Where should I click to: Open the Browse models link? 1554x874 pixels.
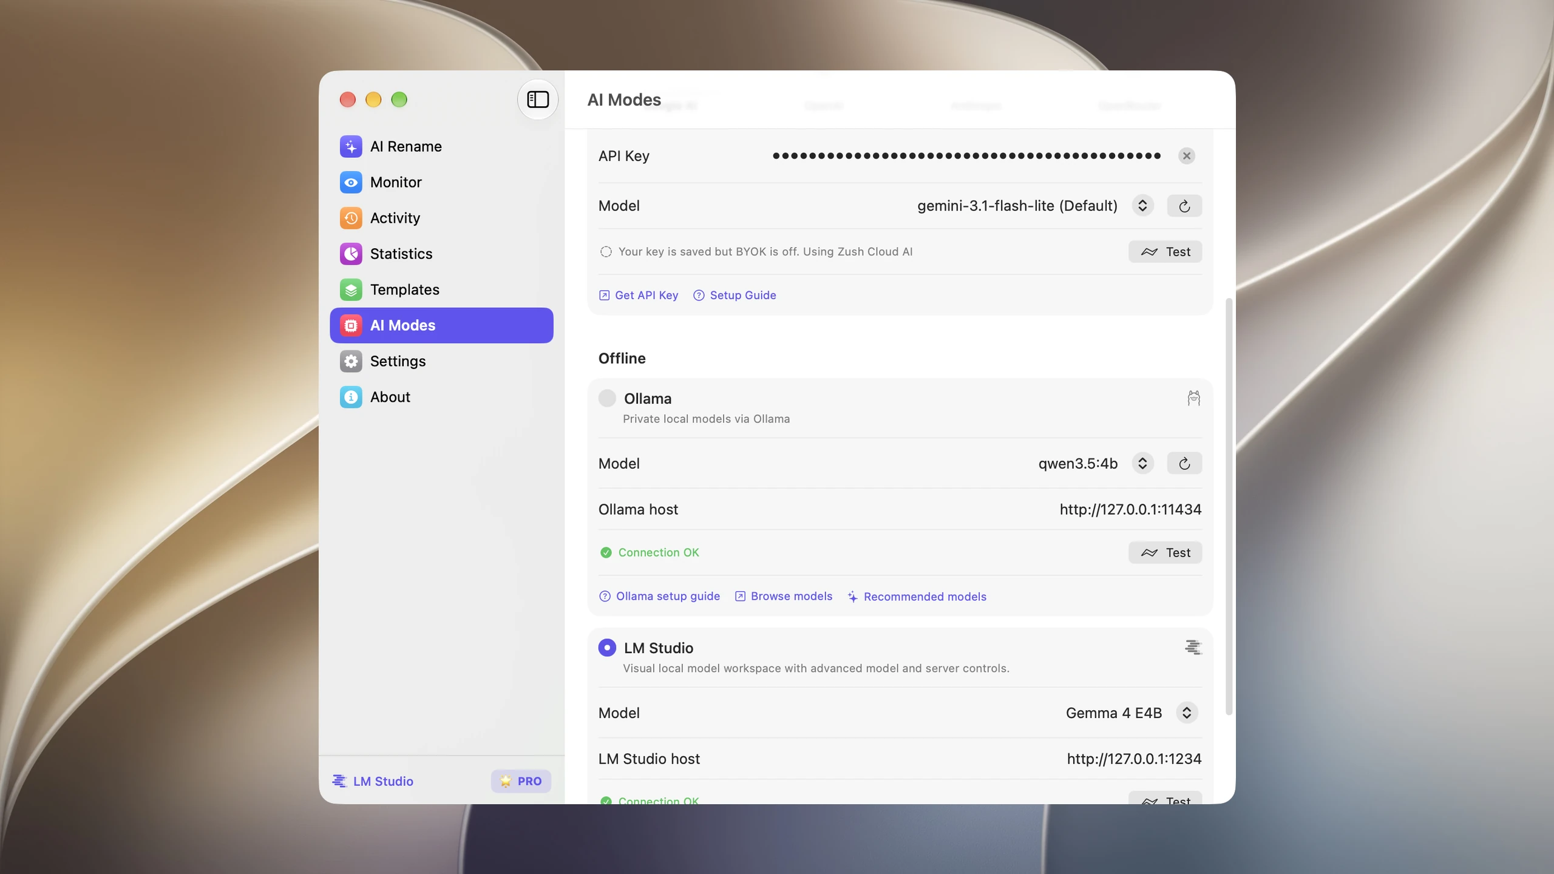pyautogui.click(x=784, y=597)
